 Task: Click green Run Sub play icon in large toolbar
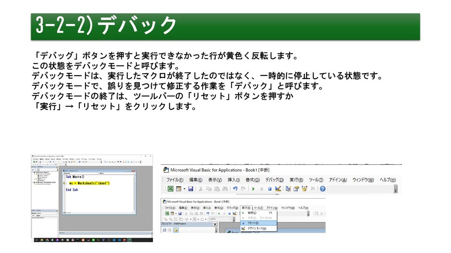(253, 188)
